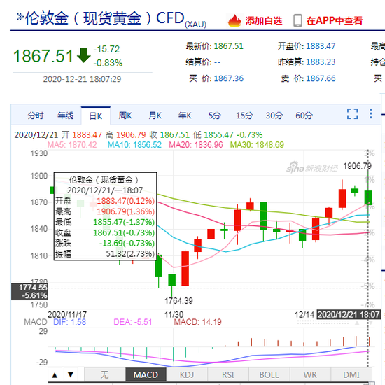Click timestamp 2020-12-21 18:07:29
The image size is (385, 385).
point(83,79)
